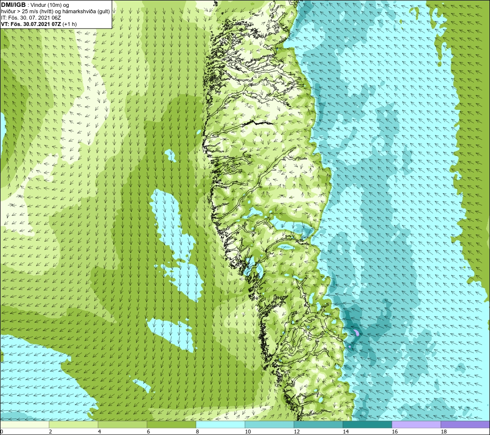The image size is (490, 435).
Task: Click the legend scale label 18
Action: 443,432
